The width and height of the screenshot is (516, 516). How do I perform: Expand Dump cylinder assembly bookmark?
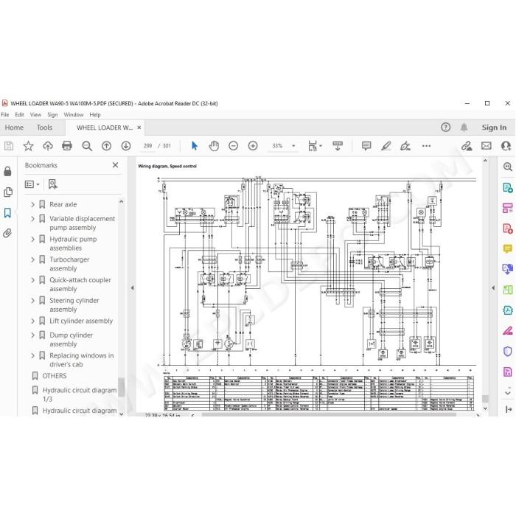click(x=32, y=335)
